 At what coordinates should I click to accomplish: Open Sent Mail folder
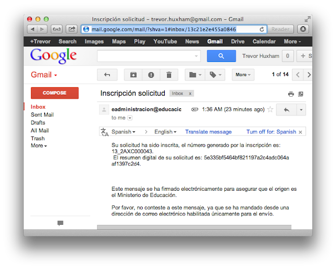[x=42, y=115]
